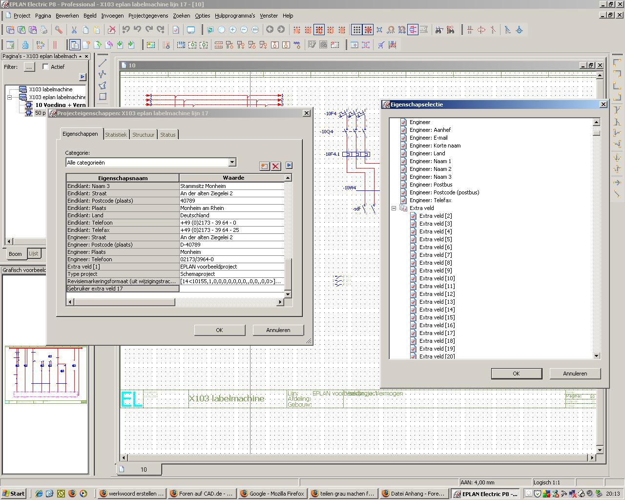
Task: Click the Zoom in plus magnifier
Action: [233, 30]
